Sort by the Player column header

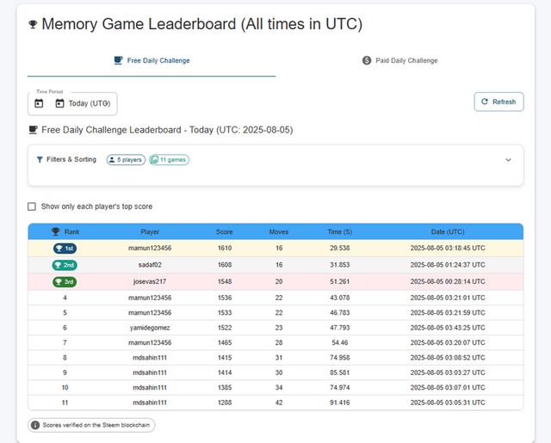(x=150, y=231)
